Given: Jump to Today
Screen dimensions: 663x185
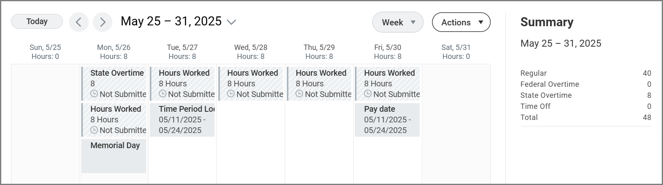Looking at the screenshot, I should [x=37, y=21].
